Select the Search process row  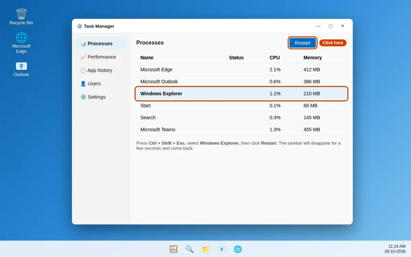pyautogui.click(x=241, y=118)
